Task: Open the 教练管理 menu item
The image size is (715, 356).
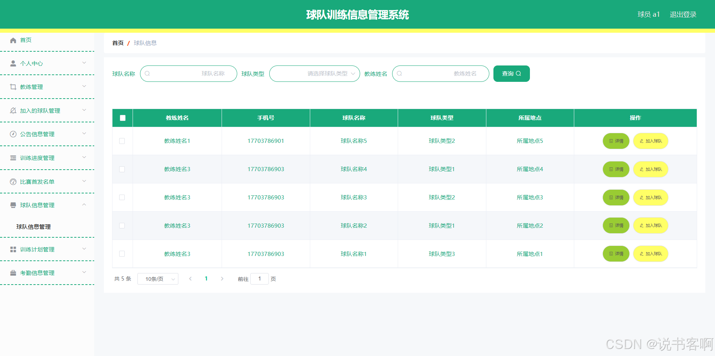Action: coord(47,87)
